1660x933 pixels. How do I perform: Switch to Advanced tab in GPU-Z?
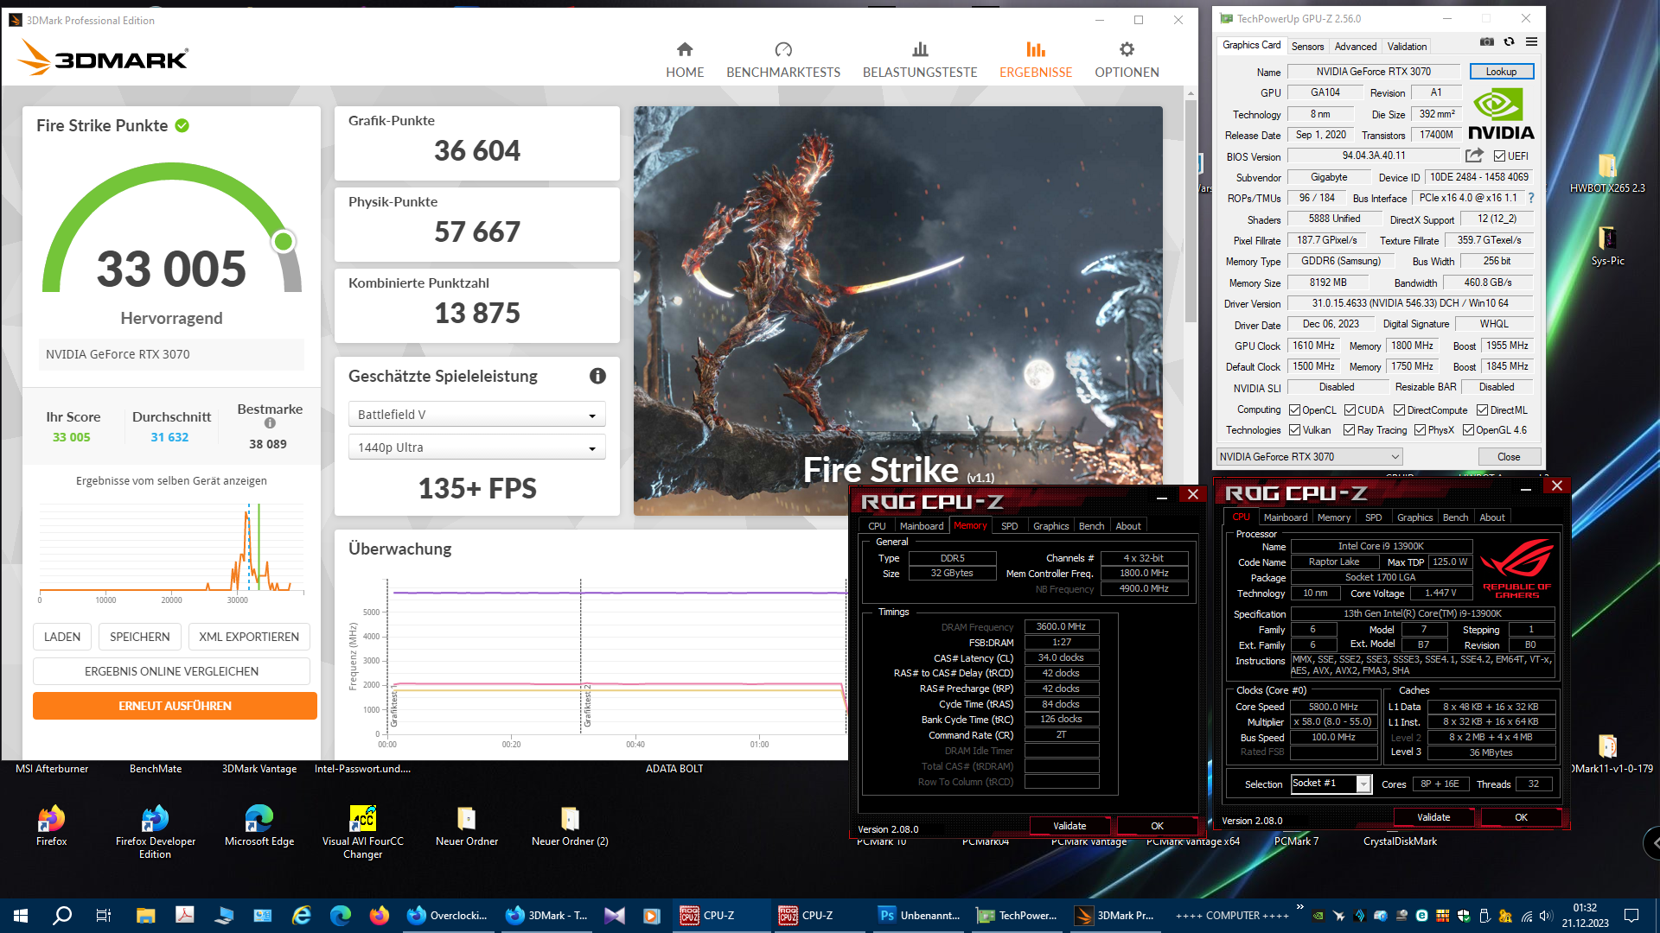tap(1355, 47)
